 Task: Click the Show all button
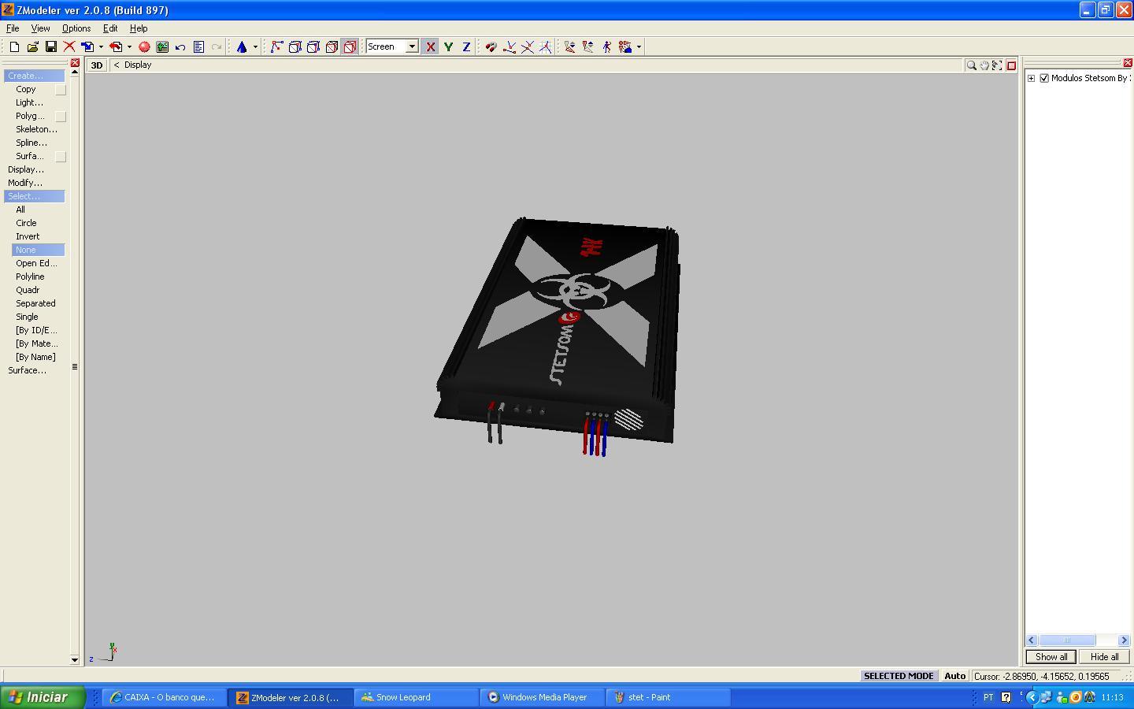tap(1051, 657)
